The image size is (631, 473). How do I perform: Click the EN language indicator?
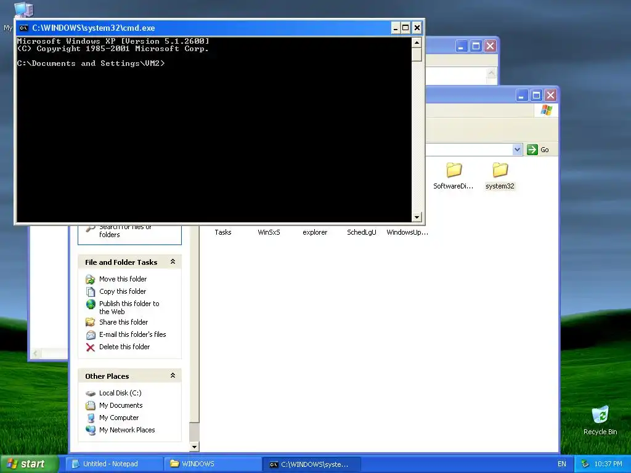(x=562, y=464)
